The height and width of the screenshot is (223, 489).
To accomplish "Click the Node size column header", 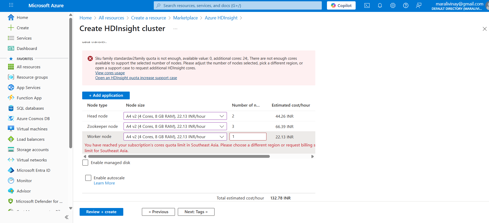I will coord(135,105).
